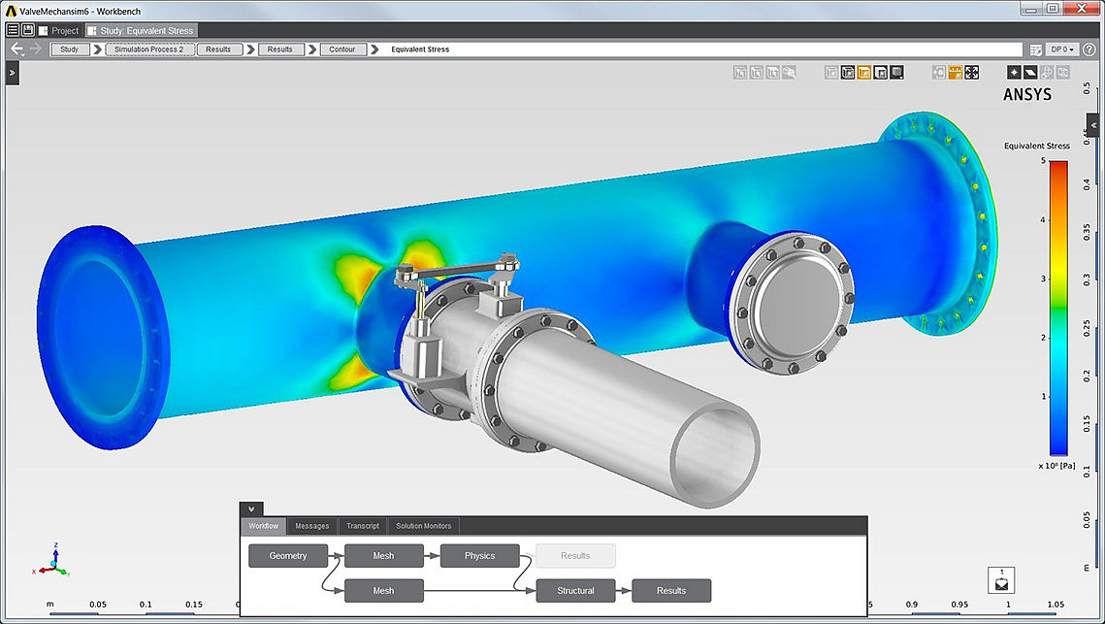Activate the zoom-to-fit view icon
The image size is (1105, 624).
(x=970, y=71)
